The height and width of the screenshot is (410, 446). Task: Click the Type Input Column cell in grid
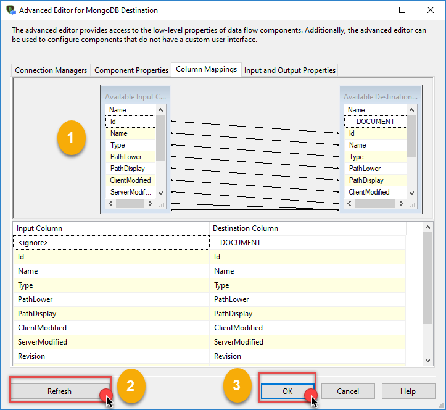[111, 285]
